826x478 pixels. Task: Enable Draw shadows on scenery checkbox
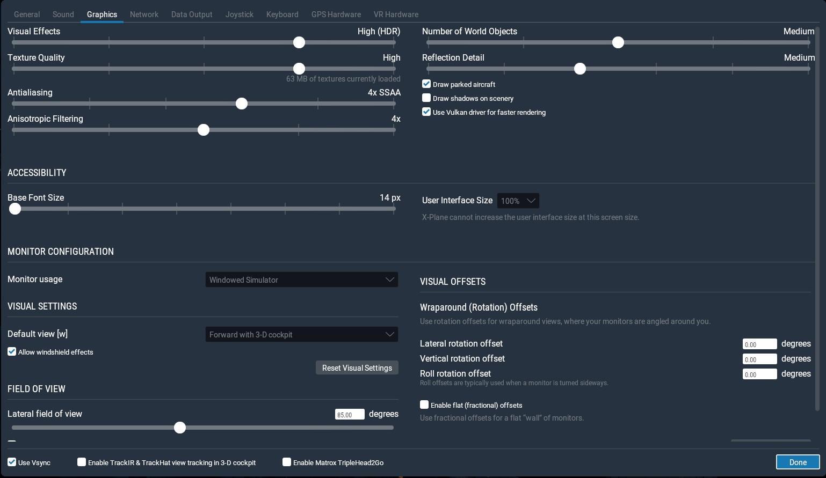click(426, 98)
